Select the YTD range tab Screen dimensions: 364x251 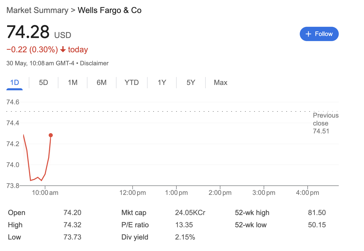(132, 83)
